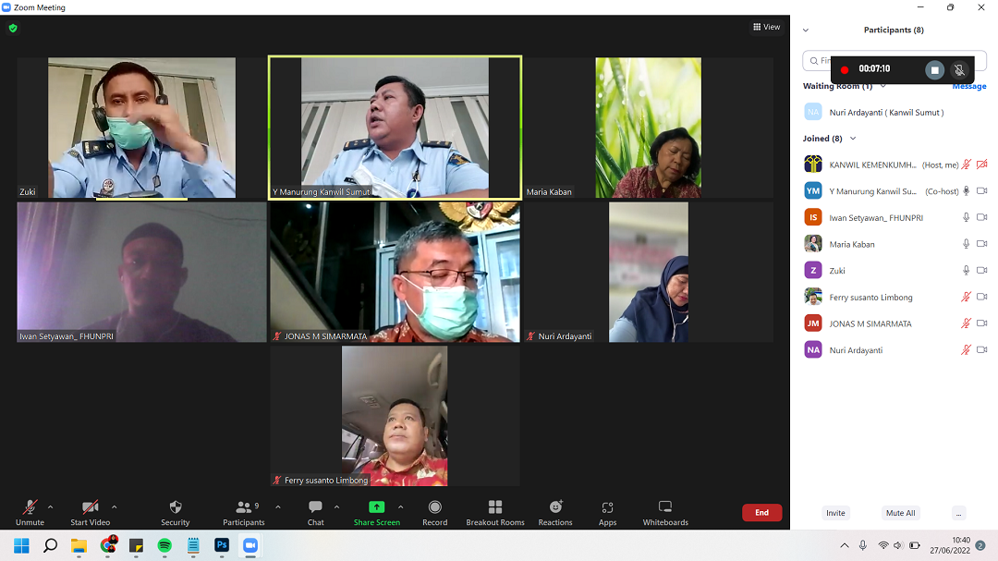Open Breakout Rooms

[494, 507]
